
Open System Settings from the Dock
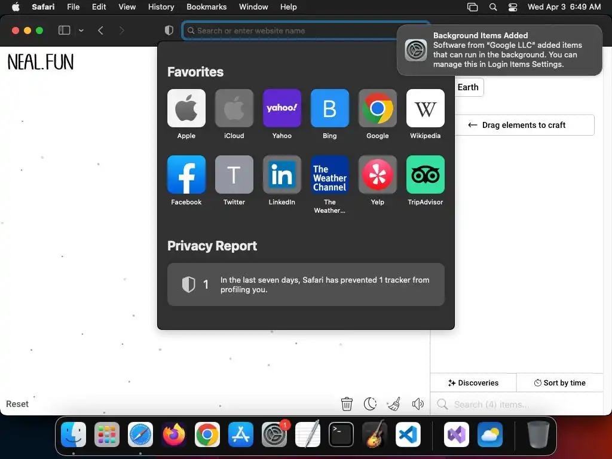(274, 434)
